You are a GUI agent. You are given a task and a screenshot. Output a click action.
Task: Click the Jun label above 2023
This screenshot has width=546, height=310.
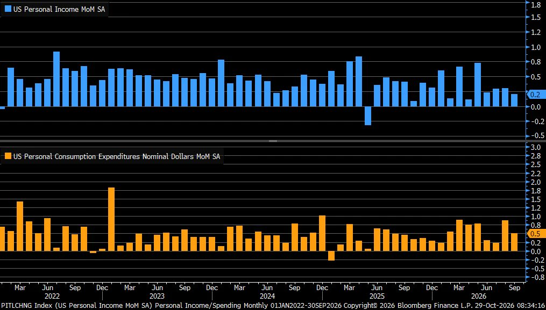click(157, 288)
